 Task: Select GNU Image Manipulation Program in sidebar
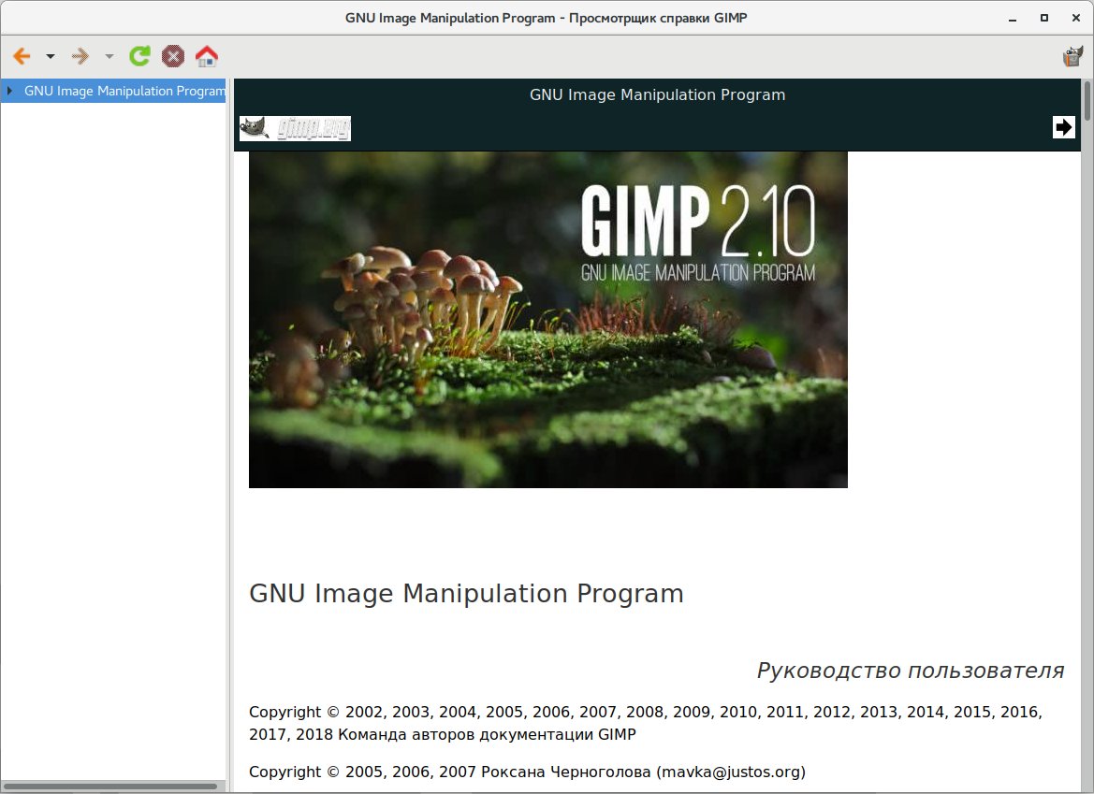pyautogui.click(x=124, y=91)
